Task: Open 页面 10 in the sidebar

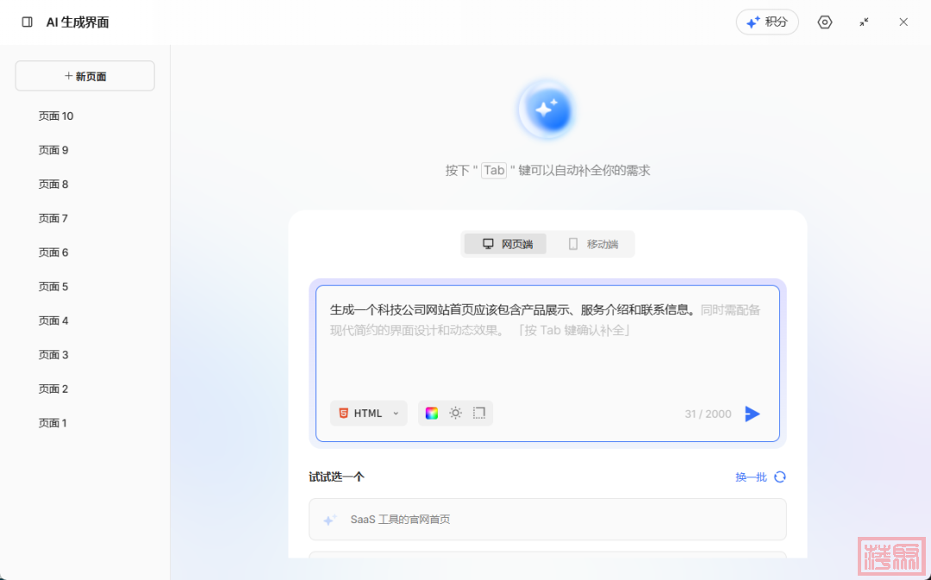Action: click(56, 116)
